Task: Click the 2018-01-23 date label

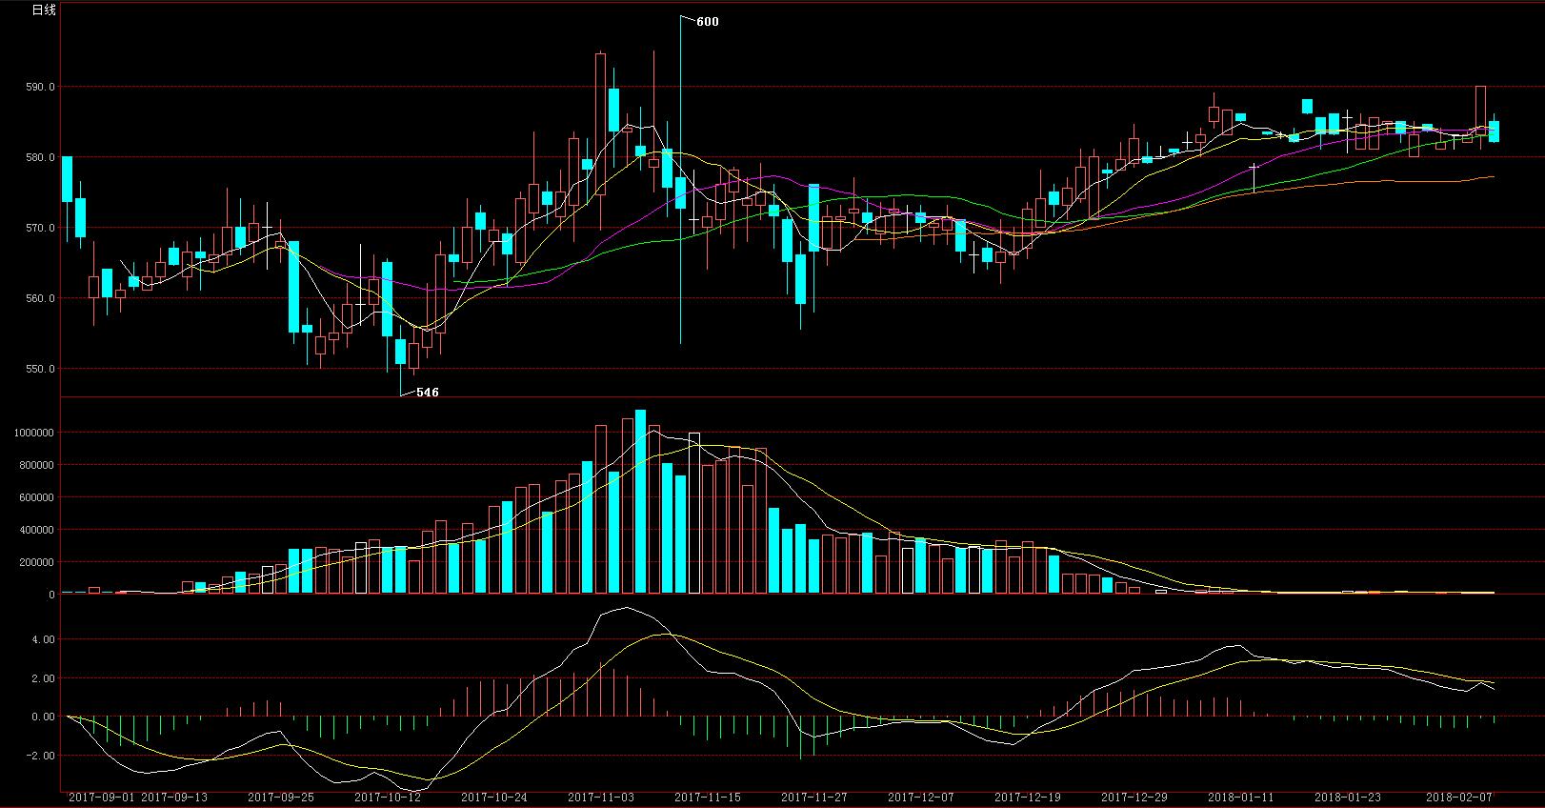Action: point(1347,798)
